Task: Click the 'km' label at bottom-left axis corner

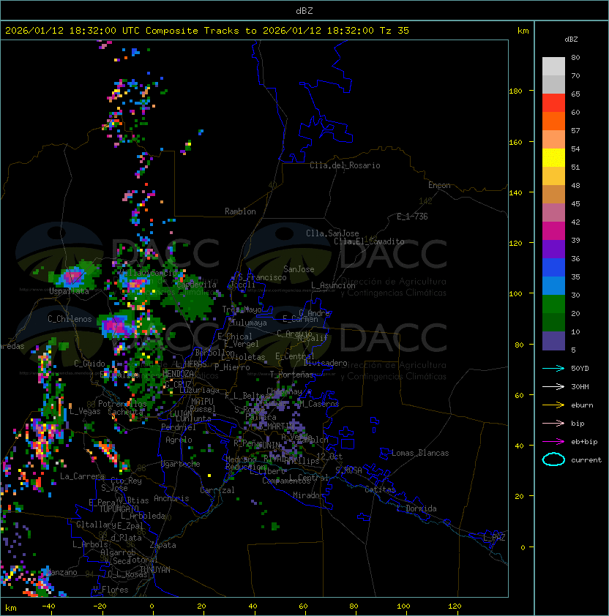Action: point(11,608)
